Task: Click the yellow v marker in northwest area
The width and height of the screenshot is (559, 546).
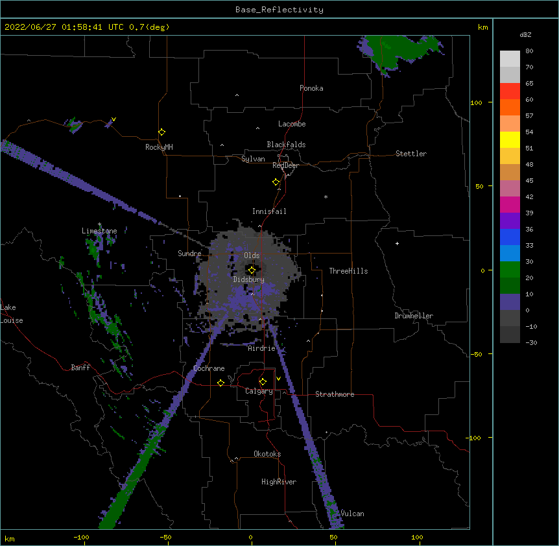Action: 113,119
